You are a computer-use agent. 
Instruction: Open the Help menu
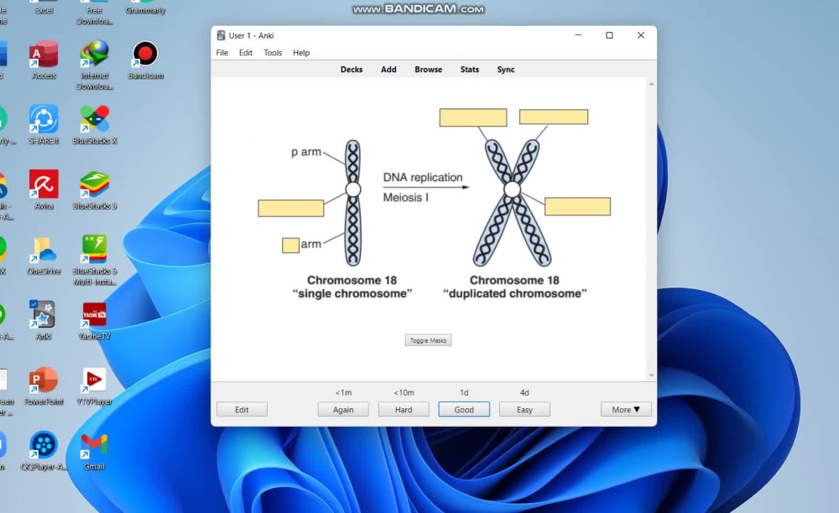click(301, 52)
